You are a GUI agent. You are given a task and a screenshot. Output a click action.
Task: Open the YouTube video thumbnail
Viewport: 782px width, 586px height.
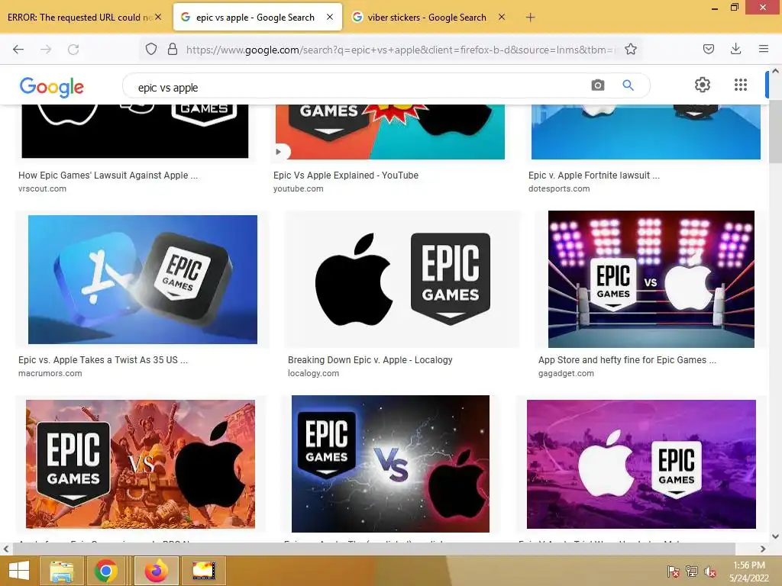click(x=390, y=132)
